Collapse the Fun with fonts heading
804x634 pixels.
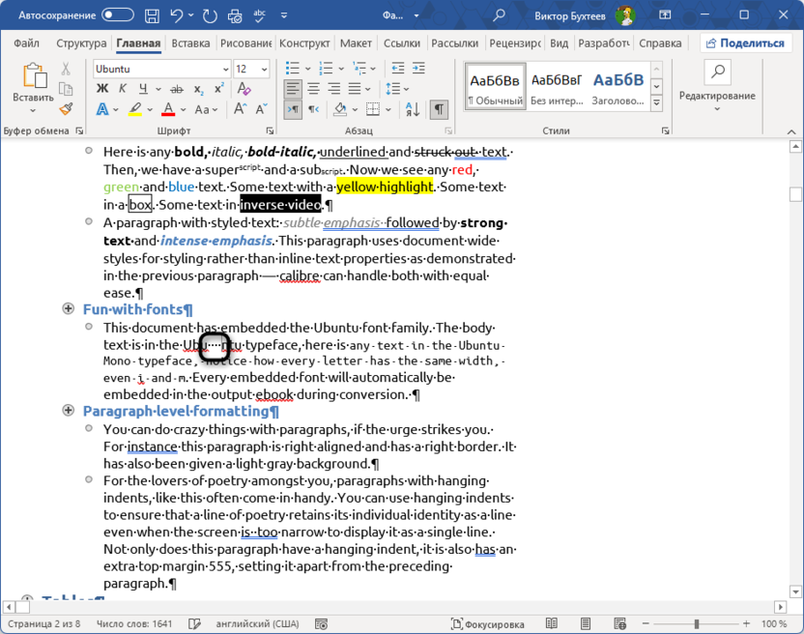69,309
